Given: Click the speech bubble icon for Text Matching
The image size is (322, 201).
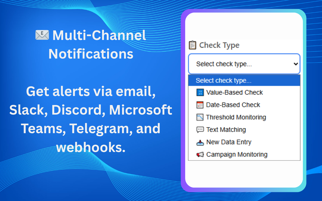Looking at the screenshot, I should tap(200, 130).
